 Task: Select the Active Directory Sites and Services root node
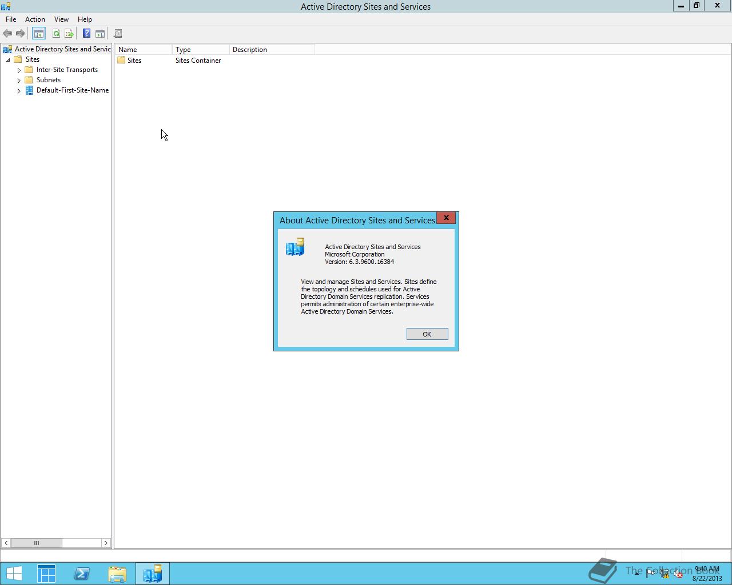click(62, 49)
